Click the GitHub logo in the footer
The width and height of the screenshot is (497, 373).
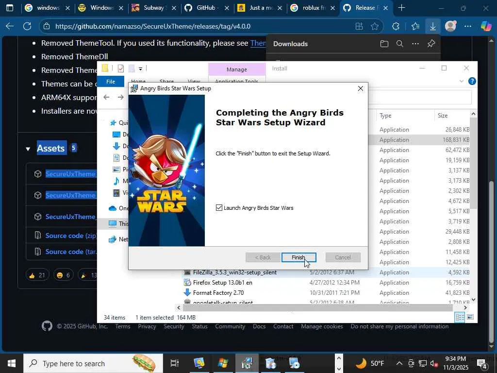coord(47,326)
